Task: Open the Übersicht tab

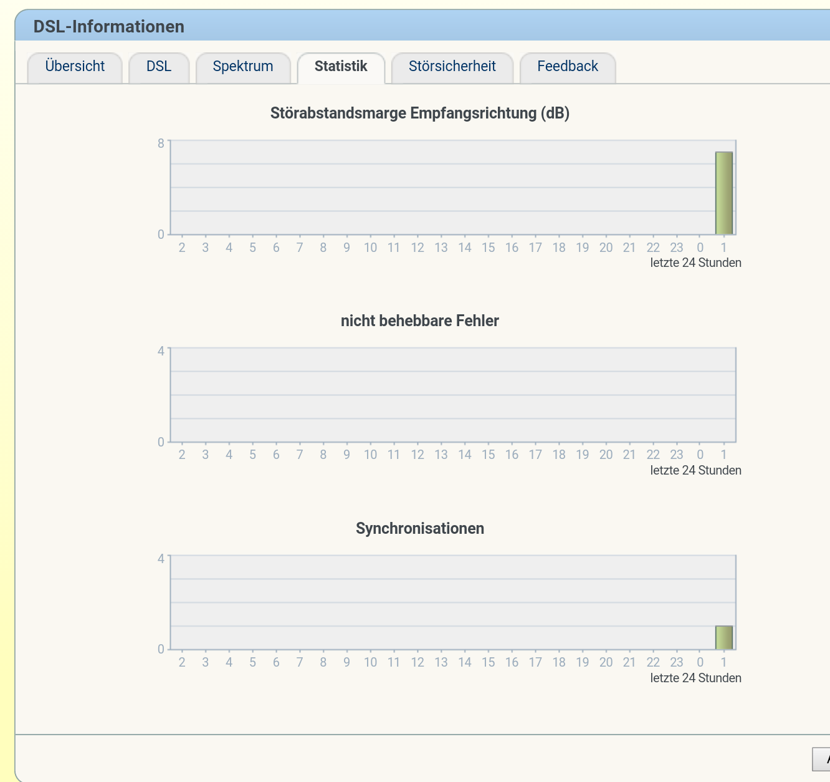Action: click(x=75, y=67)
